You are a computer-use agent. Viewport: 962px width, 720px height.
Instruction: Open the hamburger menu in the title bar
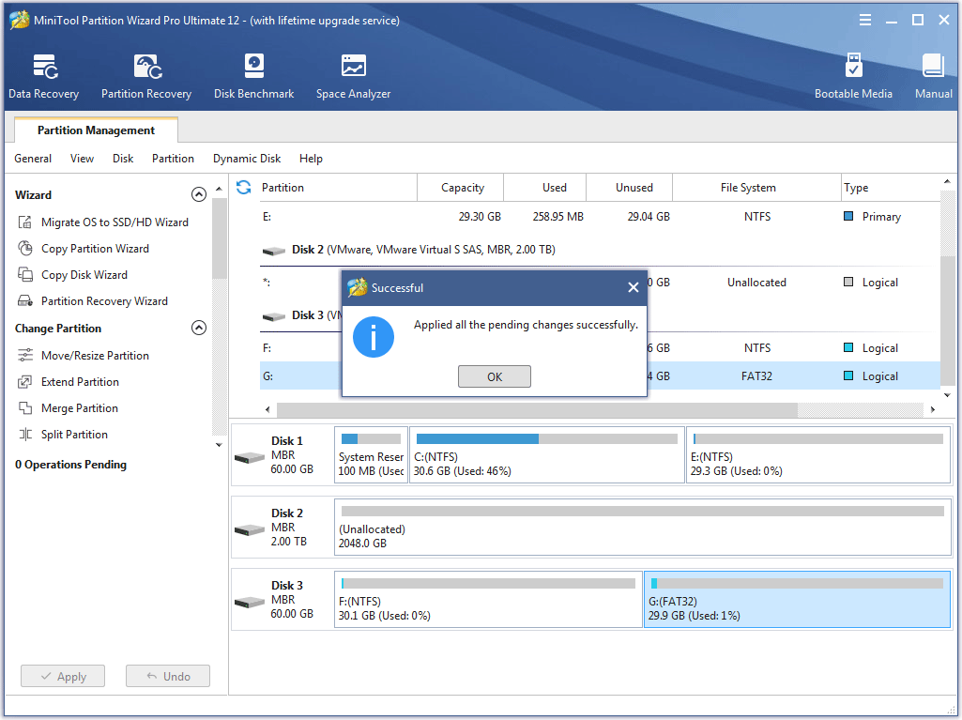[865, 21]
